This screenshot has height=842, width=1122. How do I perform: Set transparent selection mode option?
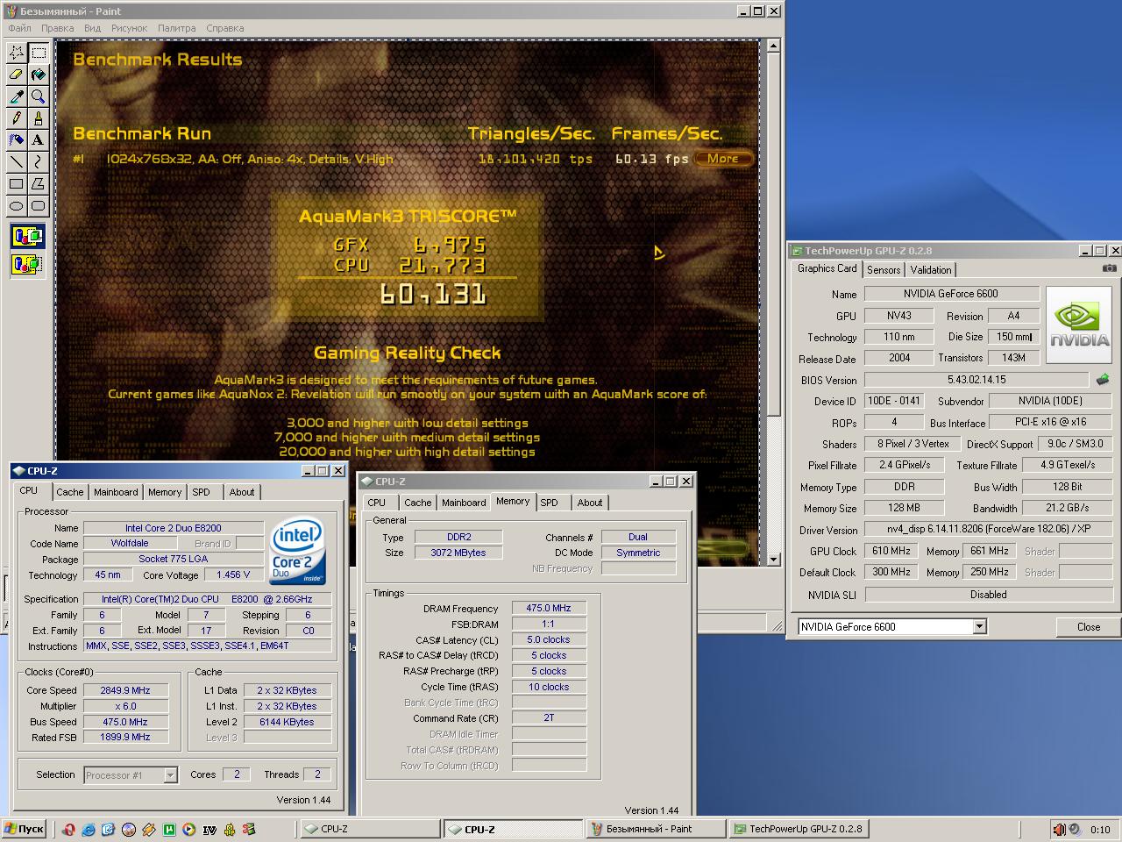(x=28, y=263)
